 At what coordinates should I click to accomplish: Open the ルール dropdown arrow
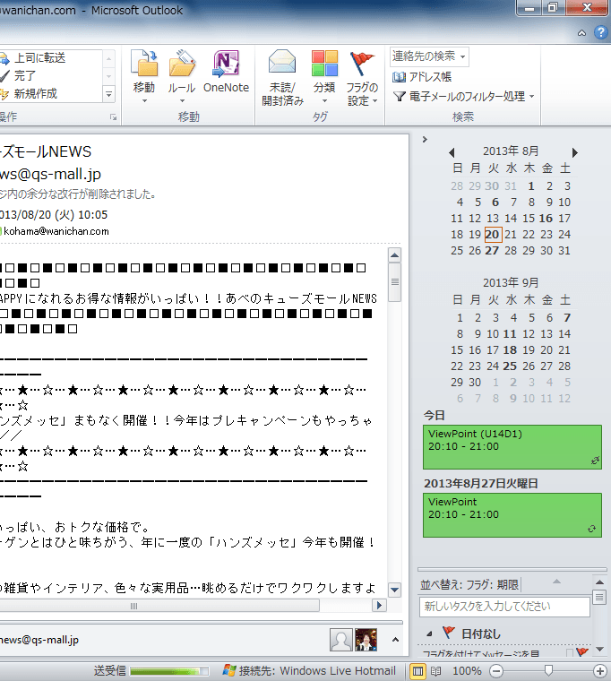click(182, 100)
